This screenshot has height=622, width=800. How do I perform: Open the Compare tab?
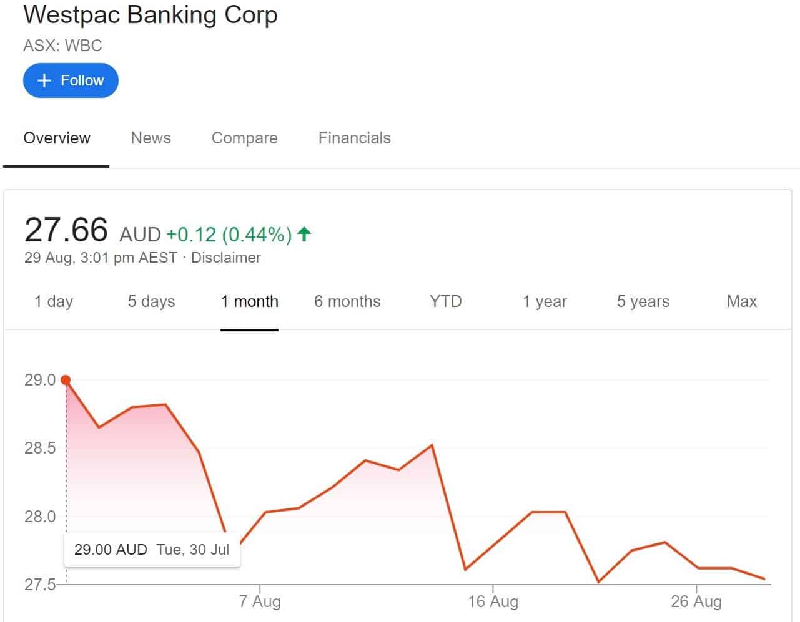pos(244,138)
